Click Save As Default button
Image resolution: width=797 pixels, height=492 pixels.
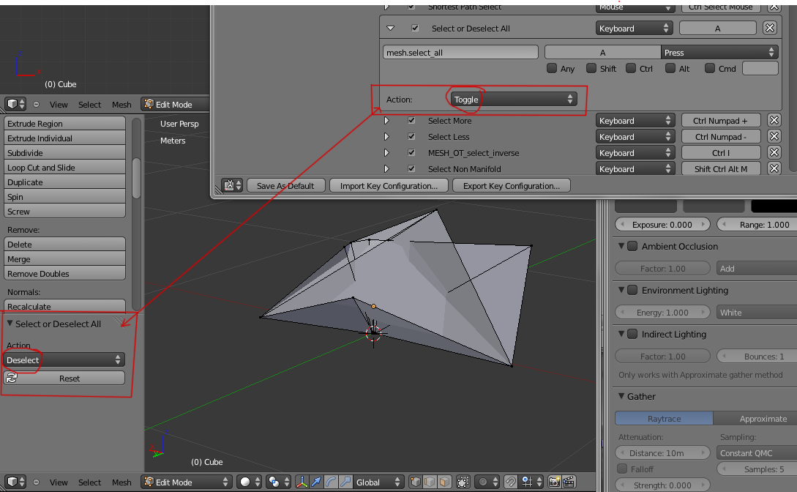click(x=285, y=185)
